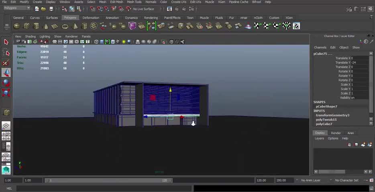Viewport: 375px width, 192px height.
Task: Select the Lasso Select tool
Action: 6,53
